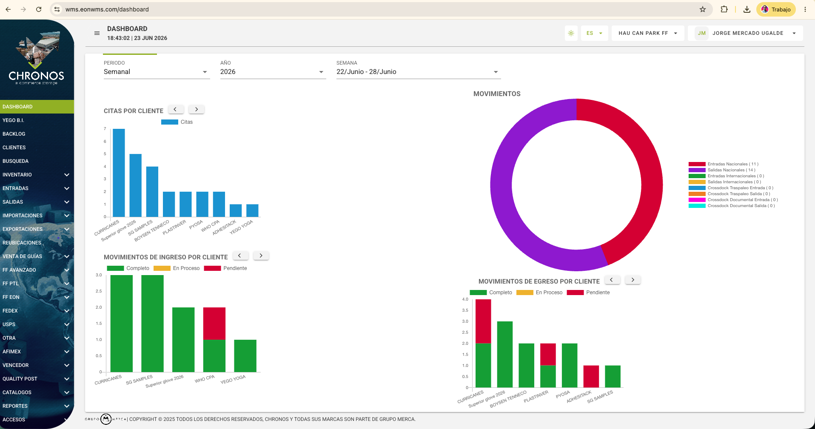Image resolution: width=815 pixels, height=429 pixels.
Task: Click the Entradas Nacionales red legend swatch
Action: tap(697, 164)
